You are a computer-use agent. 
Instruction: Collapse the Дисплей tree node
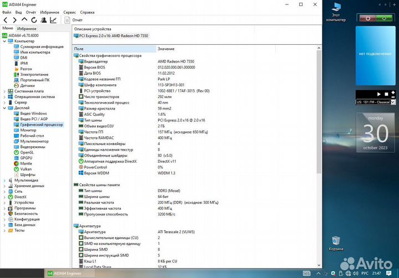[x=5, y=107]
